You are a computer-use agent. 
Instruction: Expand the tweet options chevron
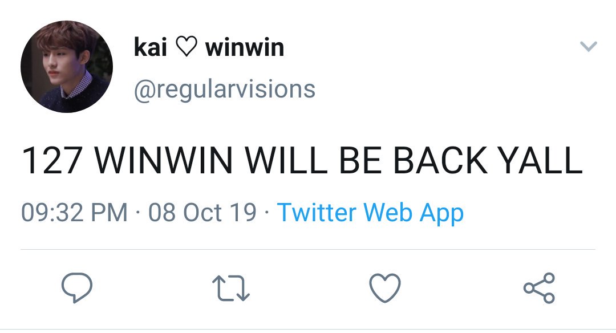tap(589, 46)
